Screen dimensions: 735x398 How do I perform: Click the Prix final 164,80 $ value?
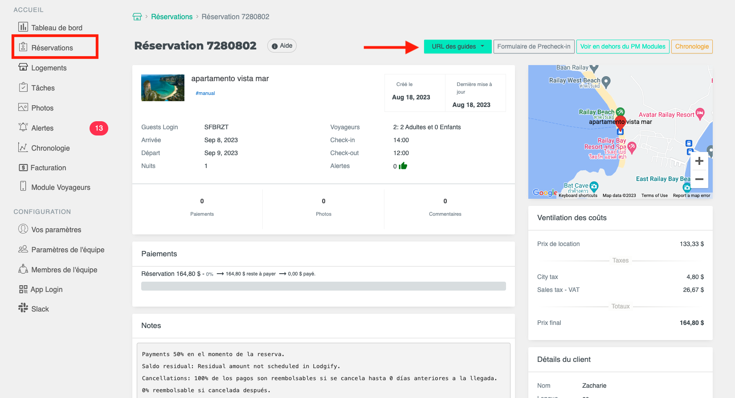pyautogui.click(x=692, y=323)
